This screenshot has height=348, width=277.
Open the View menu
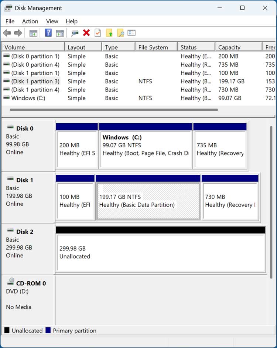(x=52, y=21)
